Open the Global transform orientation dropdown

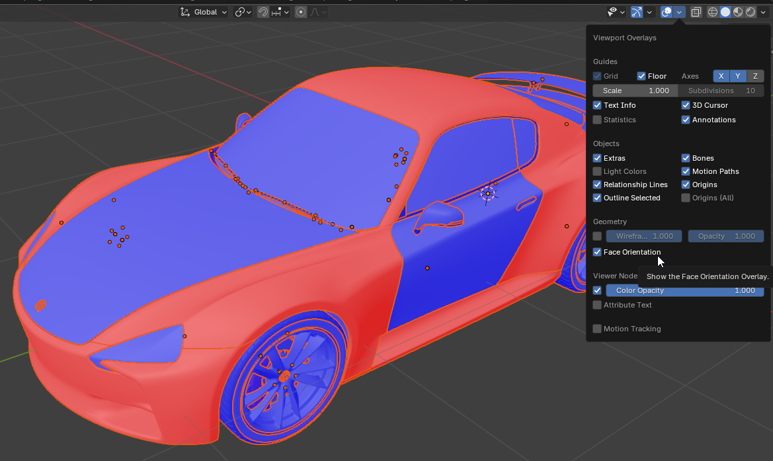coord(202,11)
